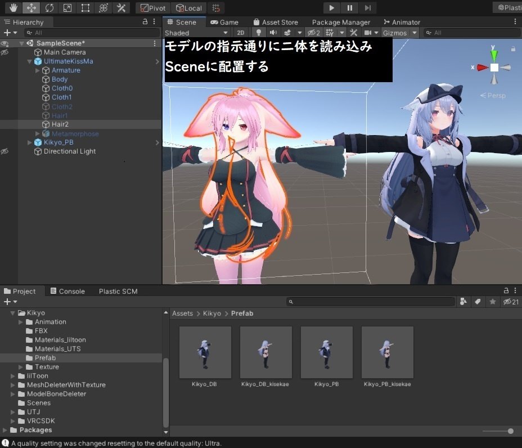The width and height of the screenshot is (522, 448).
Task: Toggle Local handle rotation
Action: coord(189,8)
